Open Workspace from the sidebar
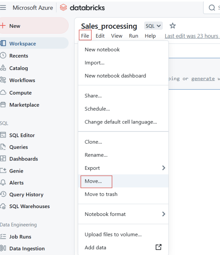The height and width of the screenshot is (255, 220). pyautogui.click(x=34, y=43)
